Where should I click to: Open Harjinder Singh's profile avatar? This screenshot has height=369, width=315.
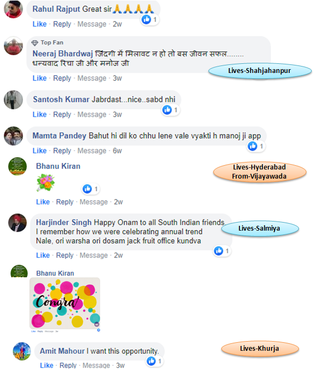pos(17,223)
